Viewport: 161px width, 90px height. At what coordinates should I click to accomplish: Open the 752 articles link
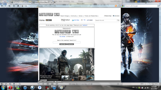click(x=62, y=36)
